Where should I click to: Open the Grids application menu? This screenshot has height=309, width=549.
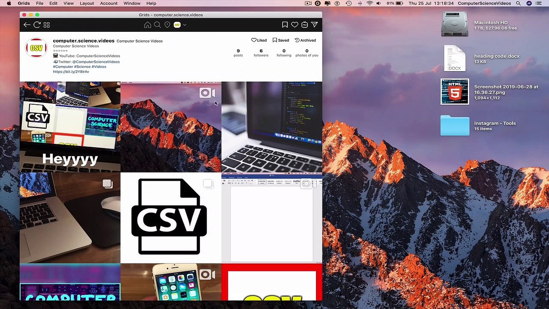[x=24, y=3]
